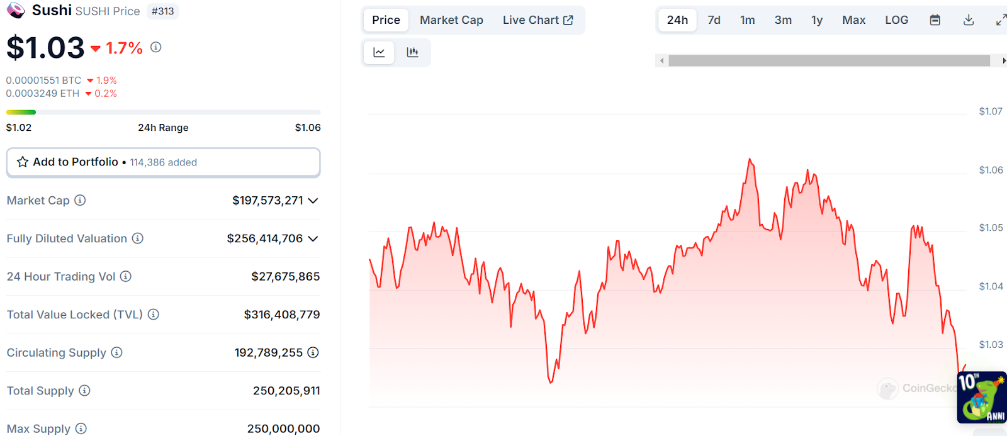Click the $27,675,865 trading volume value
1007x436 pixels.
coord(285,276)
